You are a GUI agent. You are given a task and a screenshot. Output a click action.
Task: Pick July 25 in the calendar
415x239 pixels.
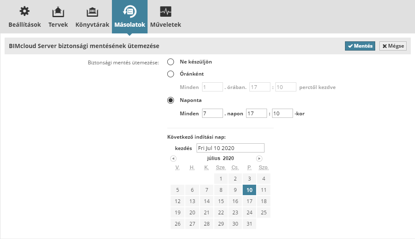point(264,213)
